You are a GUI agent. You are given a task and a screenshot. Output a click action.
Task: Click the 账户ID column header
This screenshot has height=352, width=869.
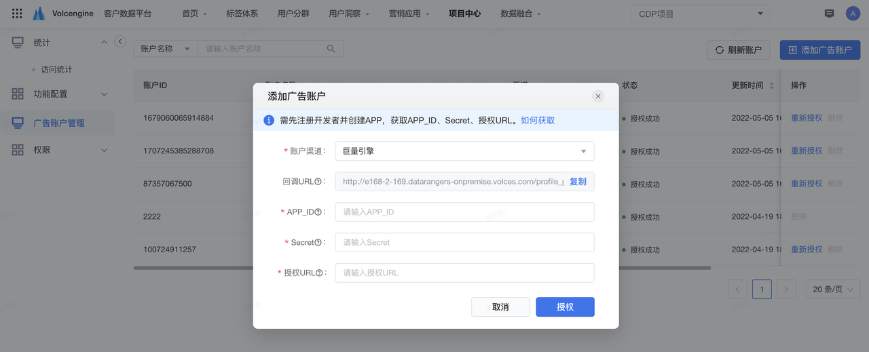click(155, 85)
